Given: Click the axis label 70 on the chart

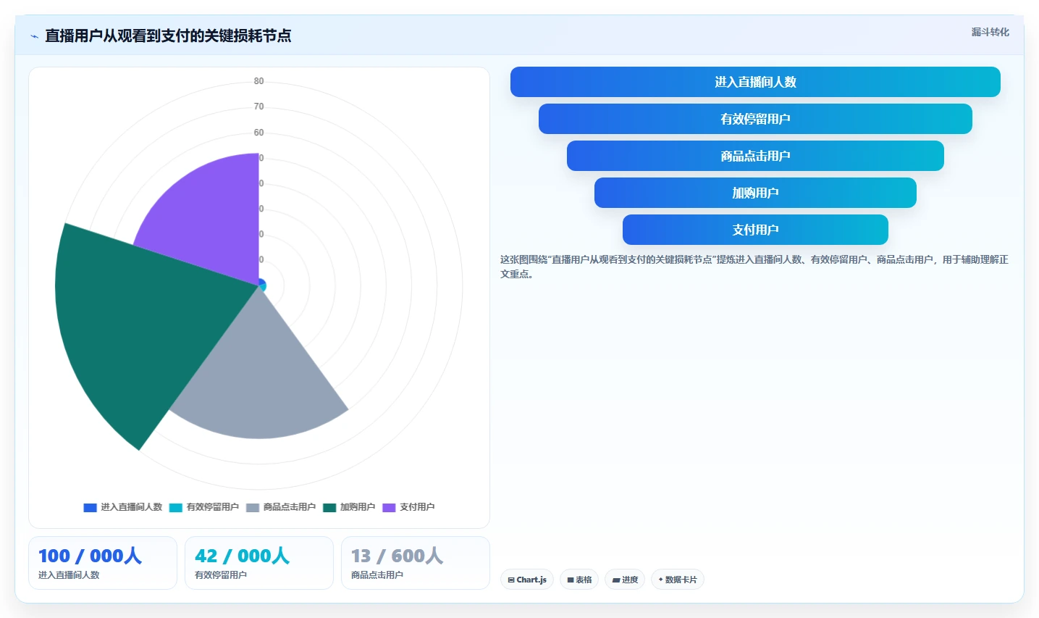Looking at the screenshot, I should pos(258,107).
